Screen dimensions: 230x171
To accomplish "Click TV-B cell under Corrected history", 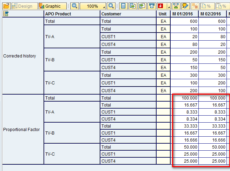I will 72,60.
